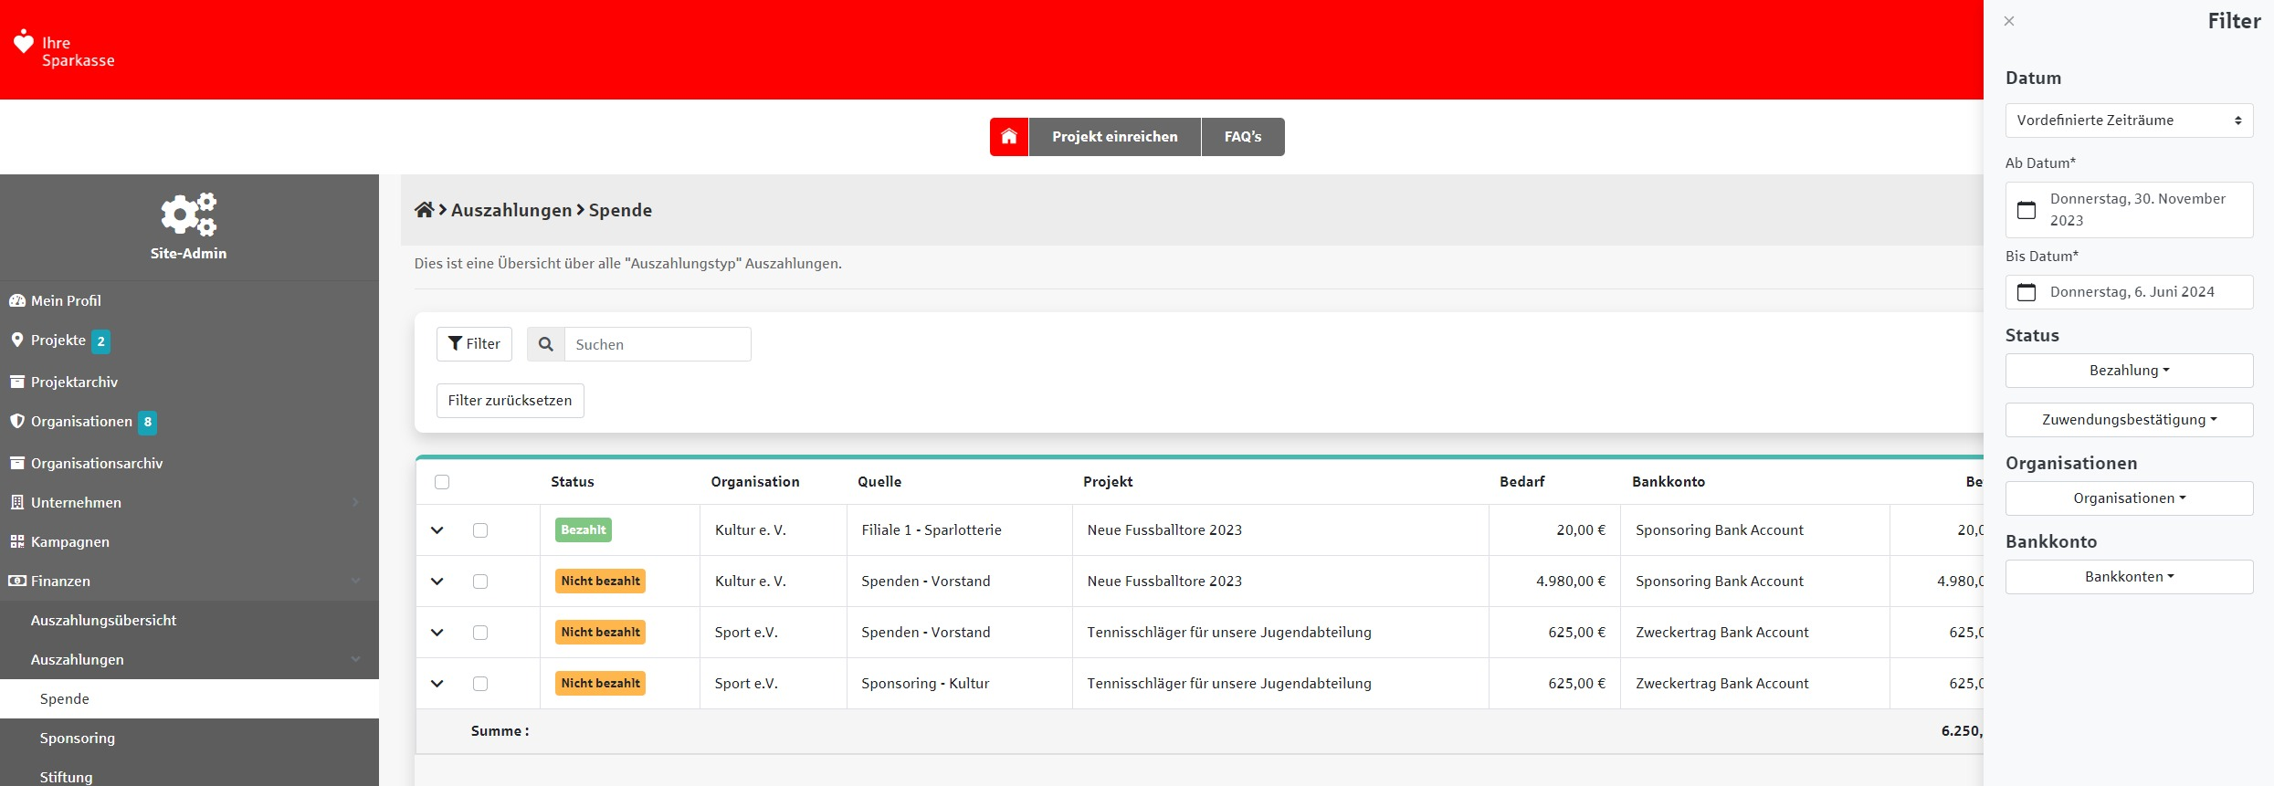Check the box for the Bezahlt row
This screenshot has height=786, width=2274.
[480, 530]
